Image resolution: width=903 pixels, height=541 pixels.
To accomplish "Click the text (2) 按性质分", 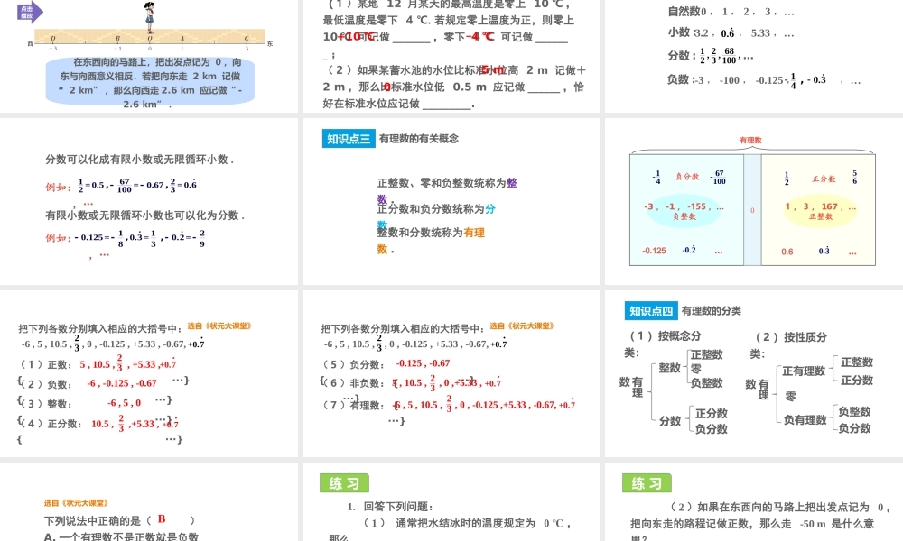I will pyautogui.click(x=791, y=337).
